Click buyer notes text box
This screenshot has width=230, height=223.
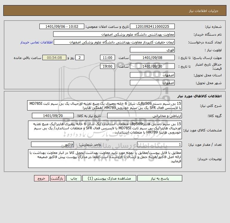tap(105, 159)
